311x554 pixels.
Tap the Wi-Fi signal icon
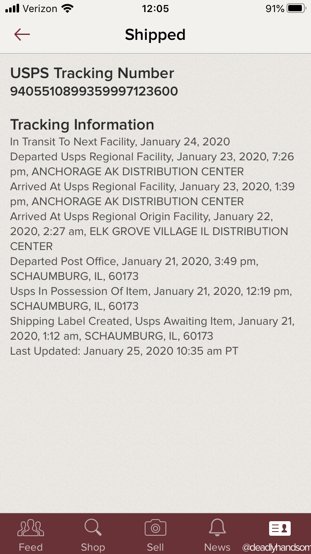67,8
